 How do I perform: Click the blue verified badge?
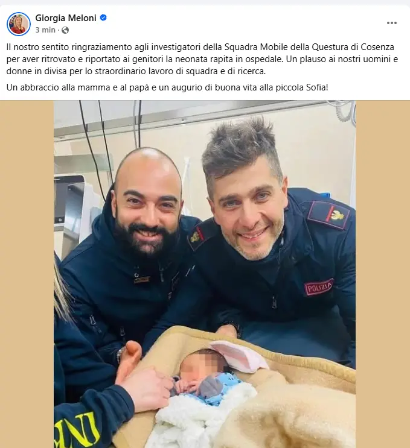103,17
